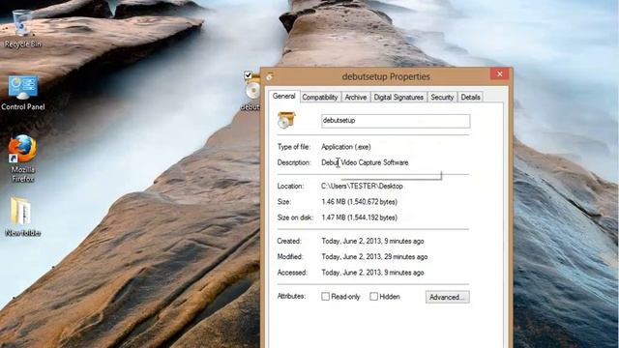Enable the Read-only attribute checkbox
The height and width of the screenshot is (348, 619).
click(x=325, y=297)
